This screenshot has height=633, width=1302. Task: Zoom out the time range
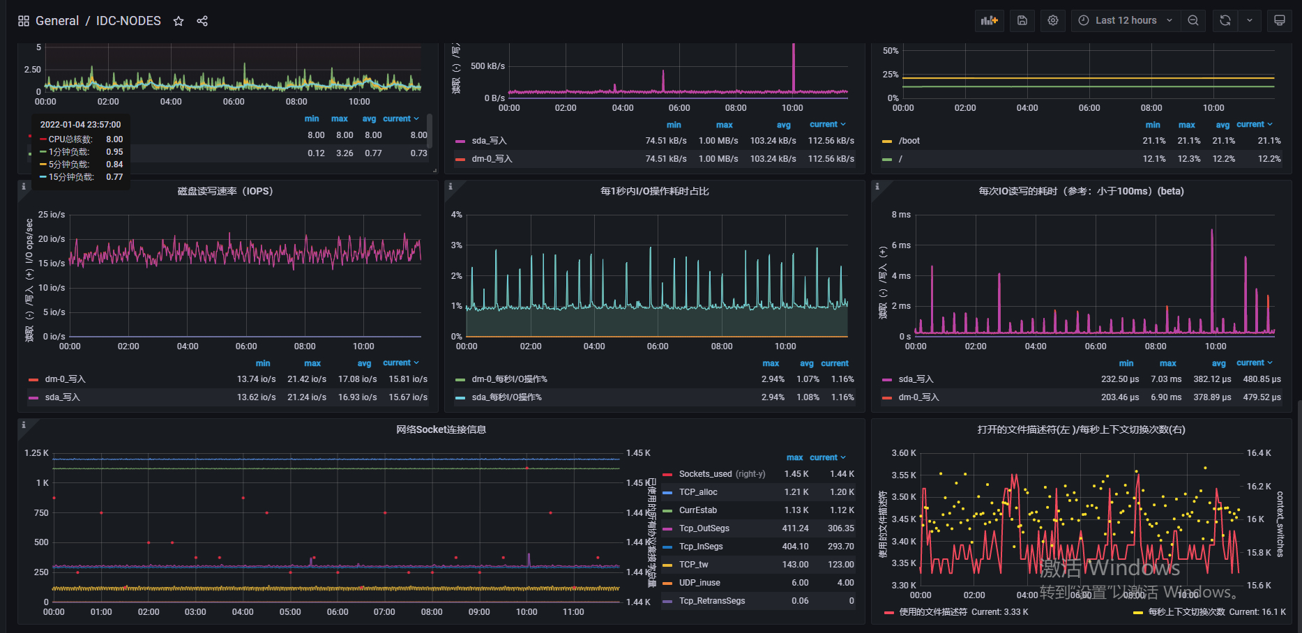pyautogui.click(x=1193, y=20)
